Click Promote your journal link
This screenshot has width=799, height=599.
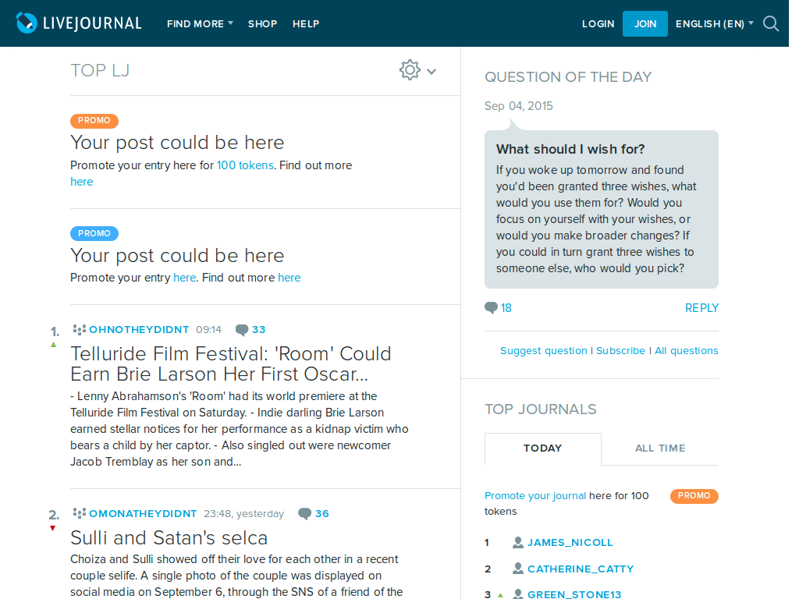click(x=535, y=495)
